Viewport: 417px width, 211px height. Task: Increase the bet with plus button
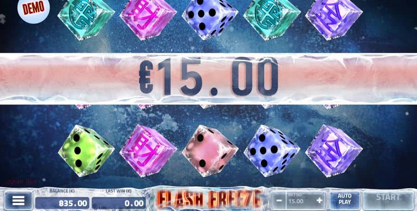[x=319, y=200]
